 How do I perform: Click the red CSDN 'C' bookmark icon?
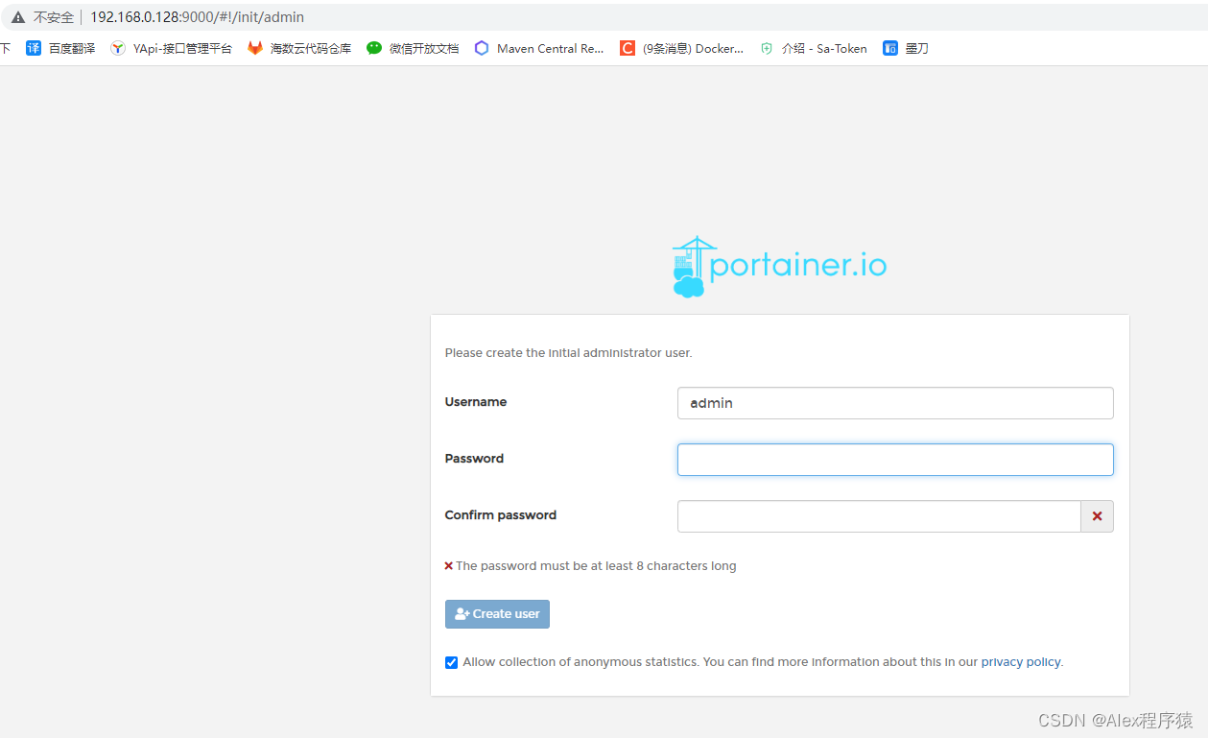click(628, 48)
